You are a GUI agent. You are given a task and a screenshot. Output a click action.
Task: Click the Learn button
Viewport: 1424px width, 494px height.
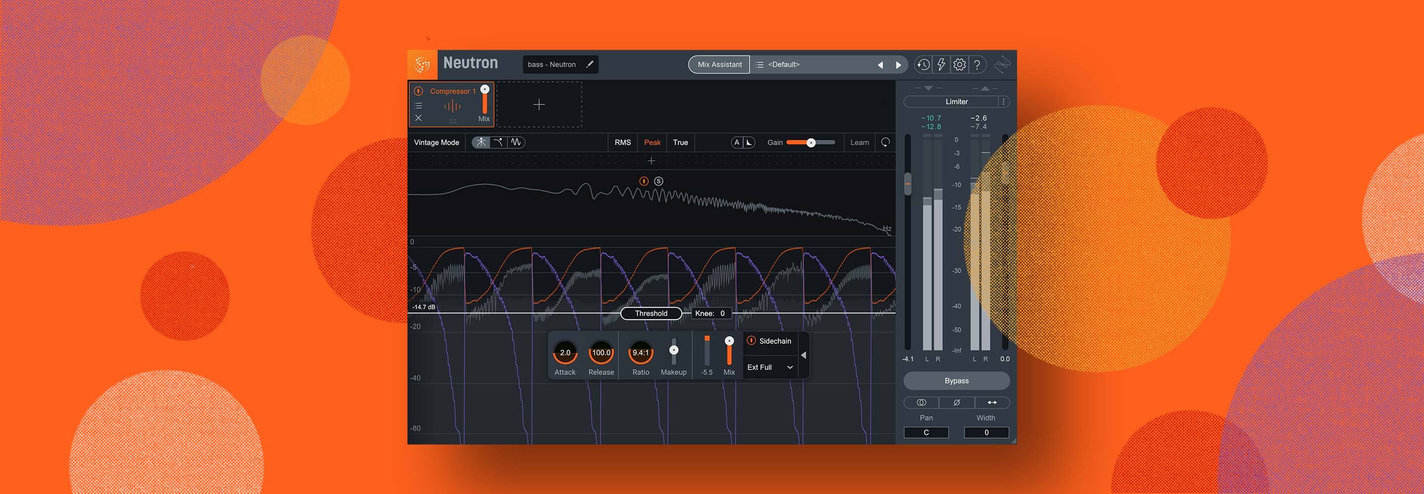860,143
